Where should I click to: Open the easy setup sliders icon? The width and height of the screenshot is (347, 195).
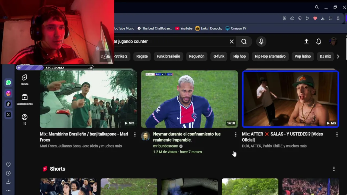(330, 18)
